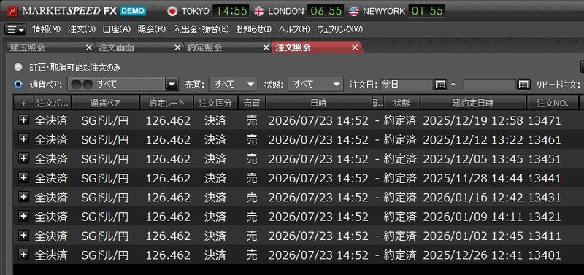This screenshot has width=584, height=275.
Task: Close the 建玉照会 tab
Action: (88, 47)
